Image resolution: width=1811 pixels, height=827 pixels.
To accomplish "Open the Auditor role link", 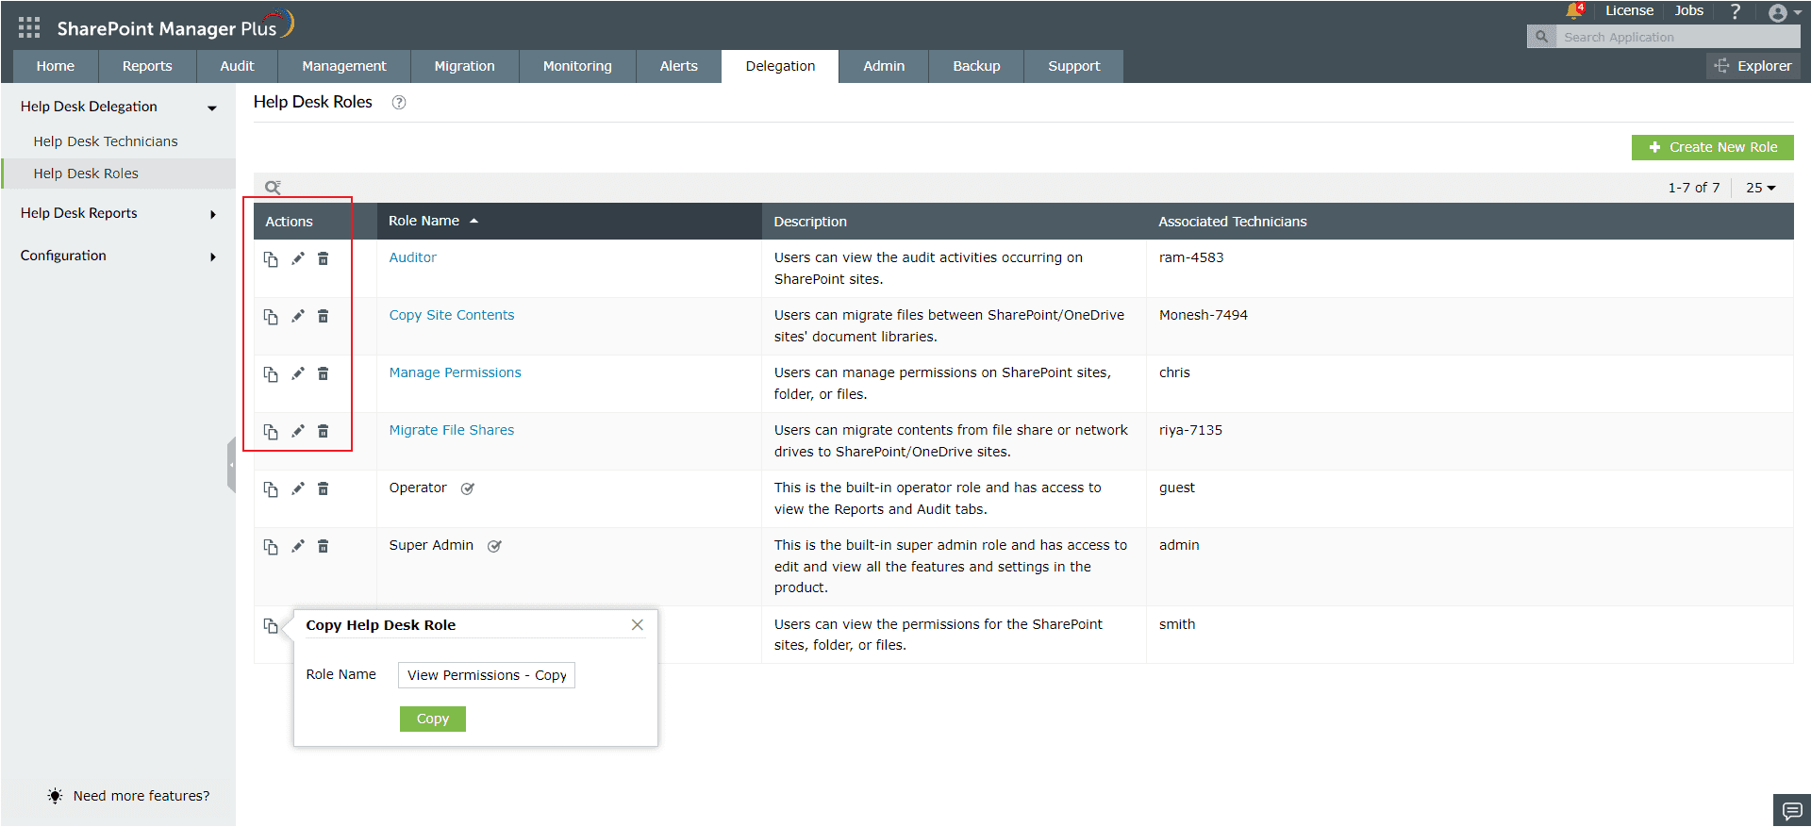I will [413, 257].
